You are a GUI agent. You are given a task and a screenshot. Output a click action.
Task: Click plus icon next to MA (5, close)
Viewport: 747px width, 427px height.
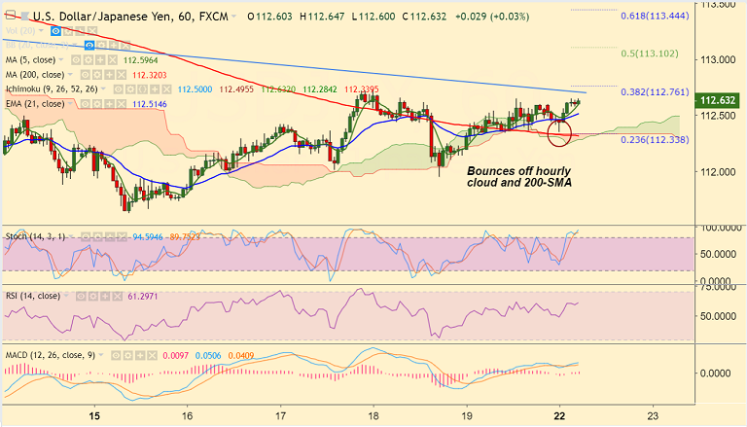tap(100, 60)
